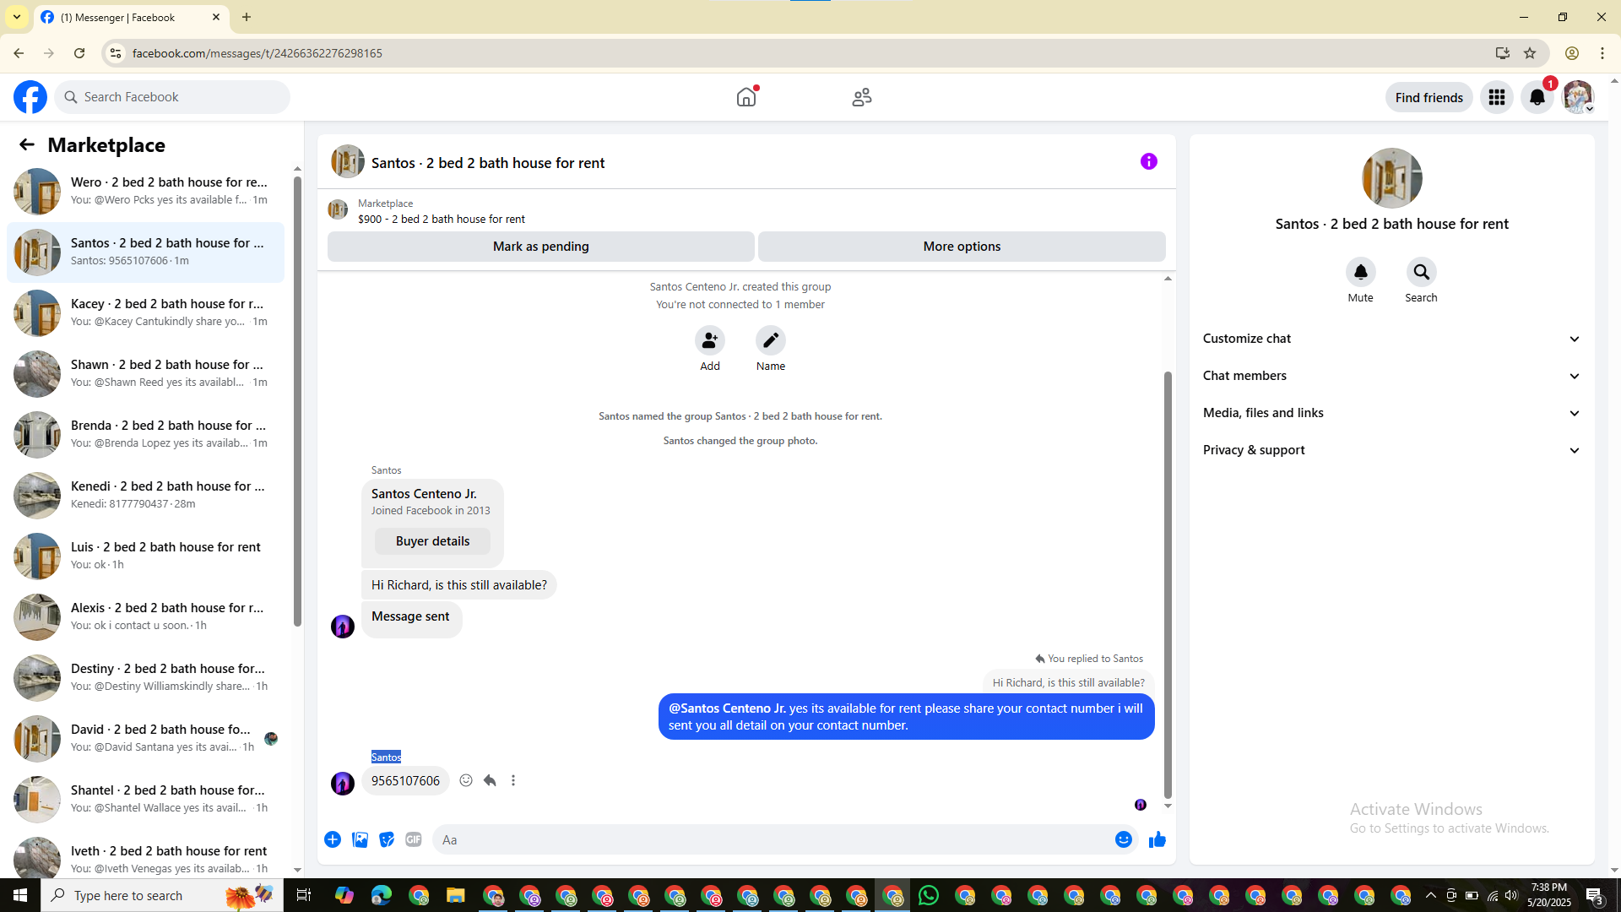Open Facebook notifications bell
The width and height of the screenshot is (1621, 912).
pyautogui.click(x=1537, y=97)
